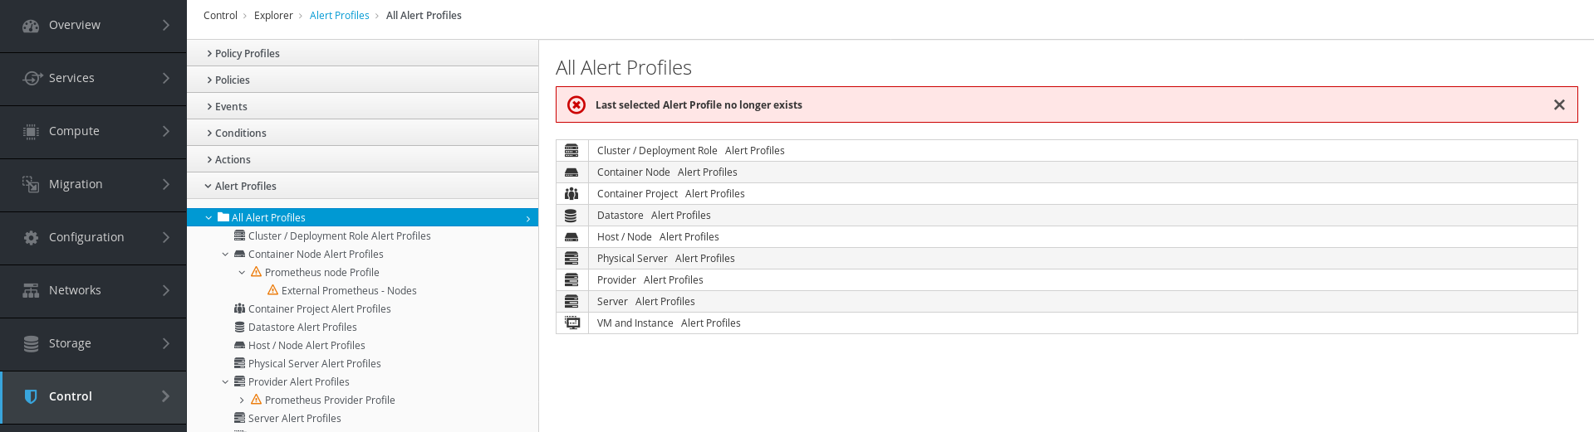Click the folder icon beside All Alert Profiles
This screenshot has height=432, width=1594.
point(223,217)
